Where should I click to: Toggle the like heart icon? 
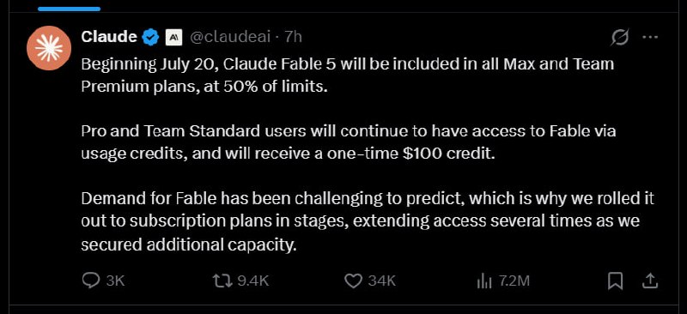pyautogui.click(x=353, y=281)
